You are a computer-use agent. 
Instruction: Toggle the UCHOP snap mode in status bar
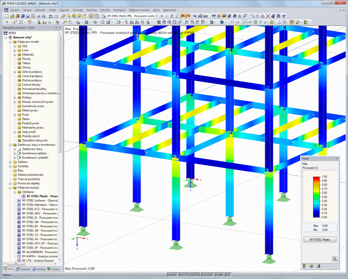click(172, 275)
